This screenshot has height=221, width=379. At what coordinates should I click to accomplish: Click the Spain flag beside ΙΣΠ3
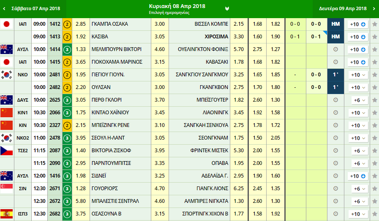point(6,214)
